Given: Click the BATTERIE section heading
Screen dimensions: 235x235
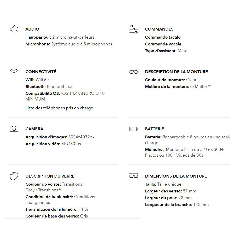Looking at the screenshot, I should [155, 129].
